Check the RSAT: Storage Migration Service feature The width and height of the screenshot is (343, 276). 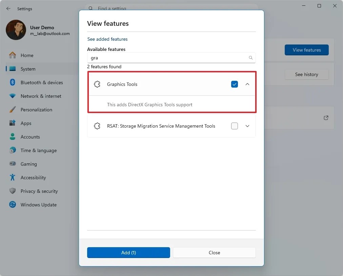235,126
